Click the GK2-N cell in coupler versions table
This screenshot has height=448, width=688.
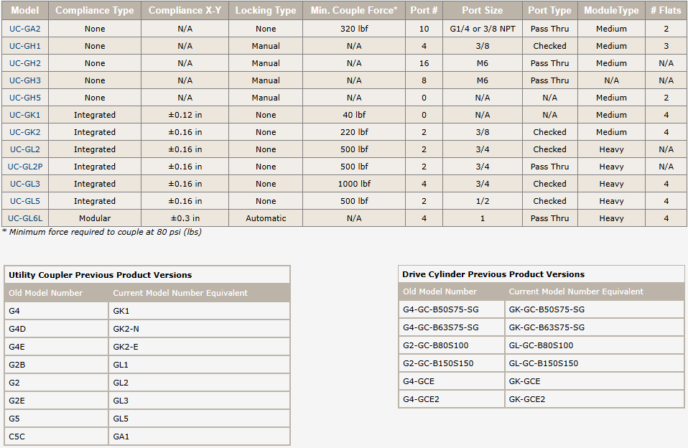click(199, 329)
